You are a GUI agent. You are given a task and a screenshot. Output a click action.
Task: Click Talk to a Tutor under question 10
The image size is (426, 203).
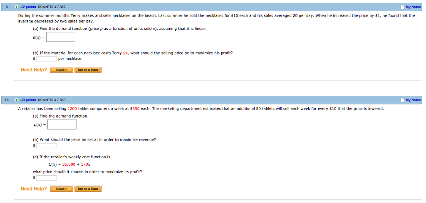[x=88, y=189]
